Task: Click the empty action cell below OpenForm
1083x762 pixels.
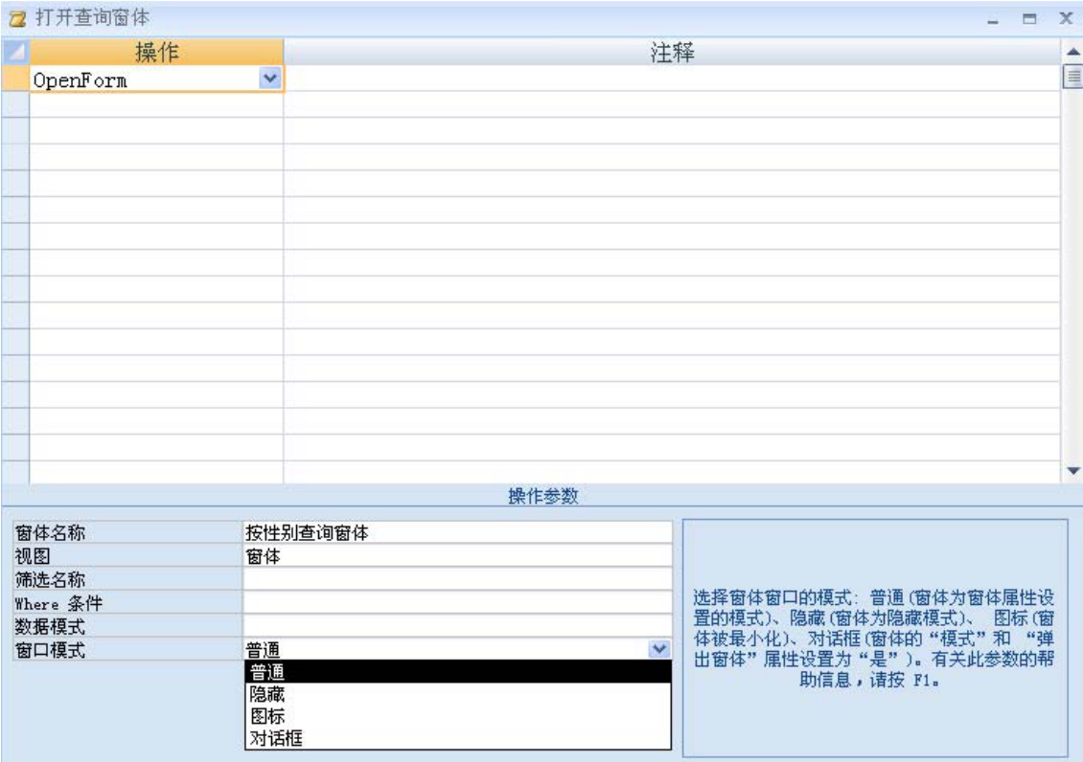Action: 156,105
